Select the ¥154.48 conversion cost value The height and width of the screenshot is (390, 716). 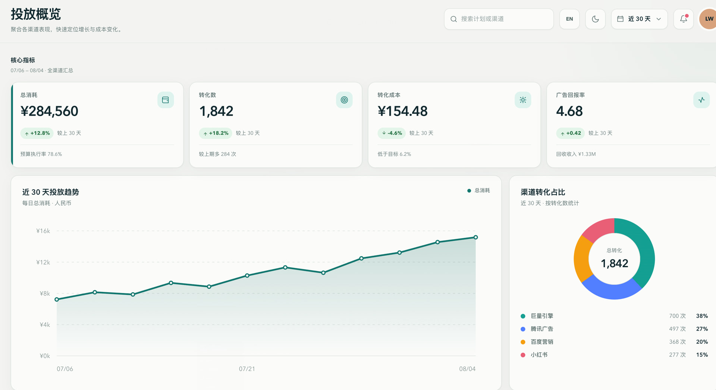pos(402,111)
